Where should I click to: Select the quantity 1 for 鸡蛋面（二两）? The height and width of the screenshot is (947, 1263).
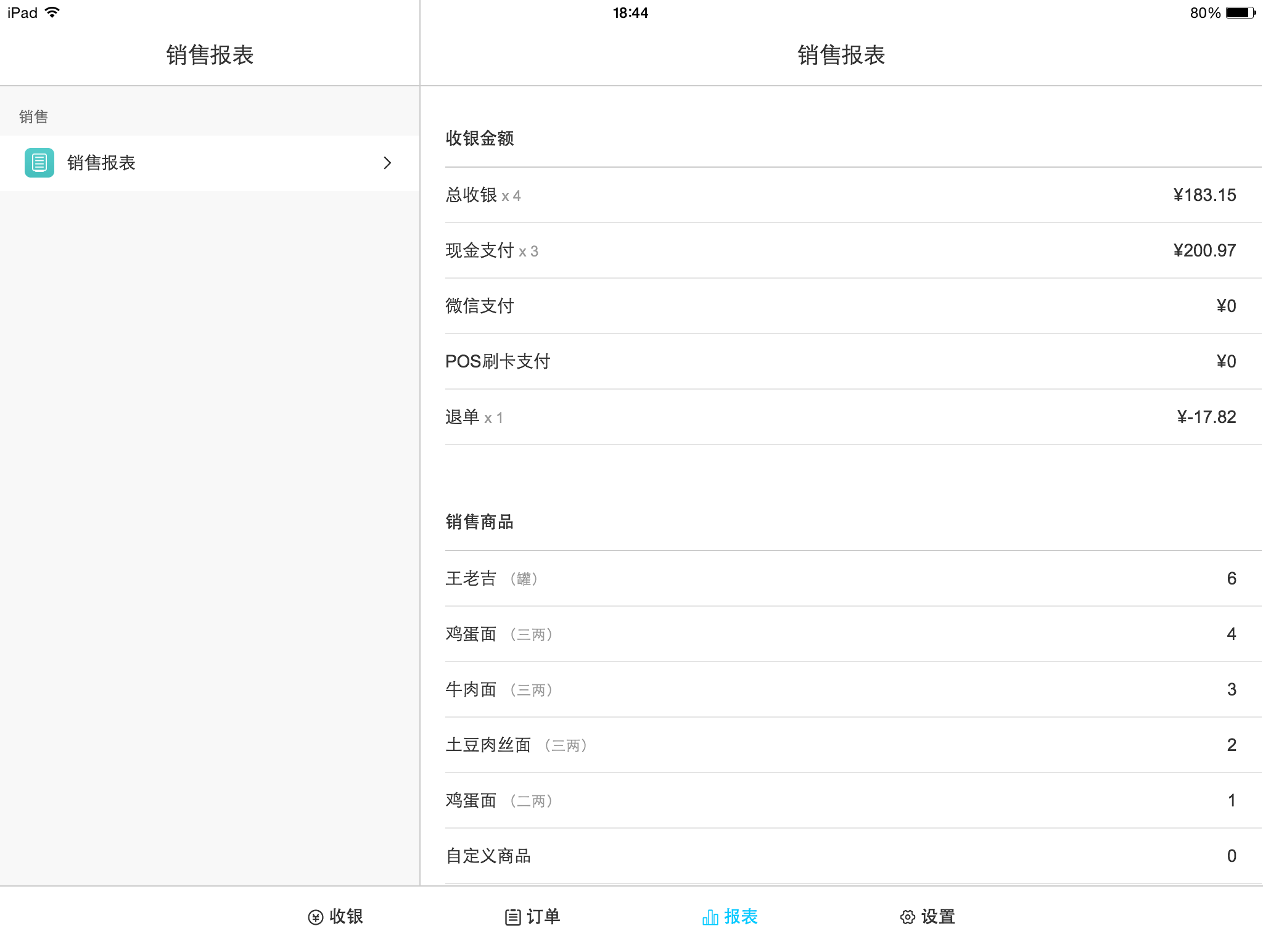tap(1231, 800)
